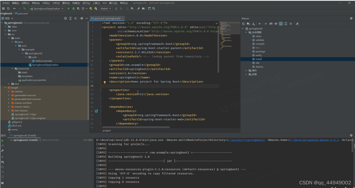355x188 pixels.
Task: Select application.properties file
Action: (34, 80)
